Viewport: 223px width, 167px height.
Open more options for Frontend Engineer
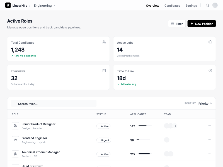click(x=209, y=140)
